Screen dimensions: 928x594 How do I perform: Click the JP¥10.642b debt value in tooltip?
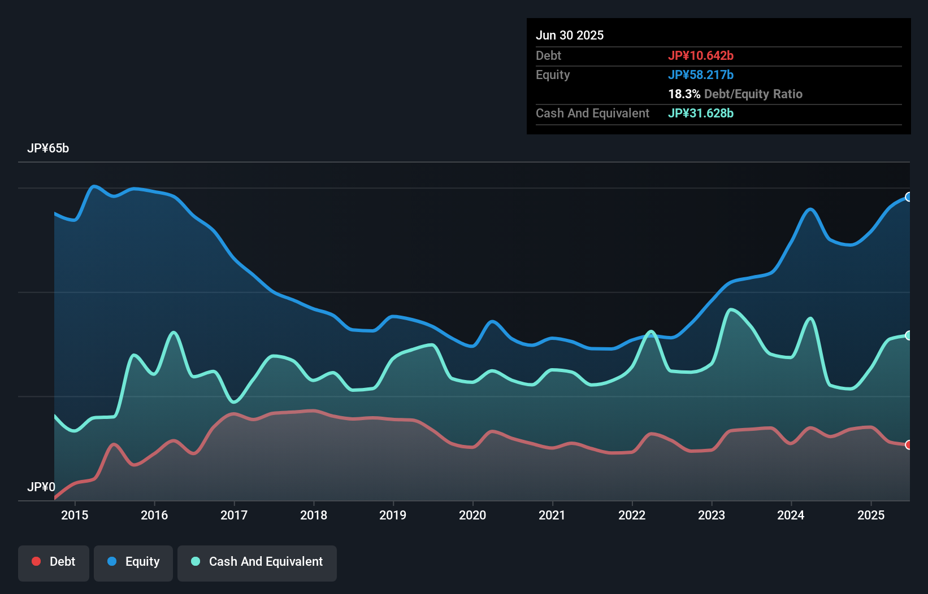(701, 56)
